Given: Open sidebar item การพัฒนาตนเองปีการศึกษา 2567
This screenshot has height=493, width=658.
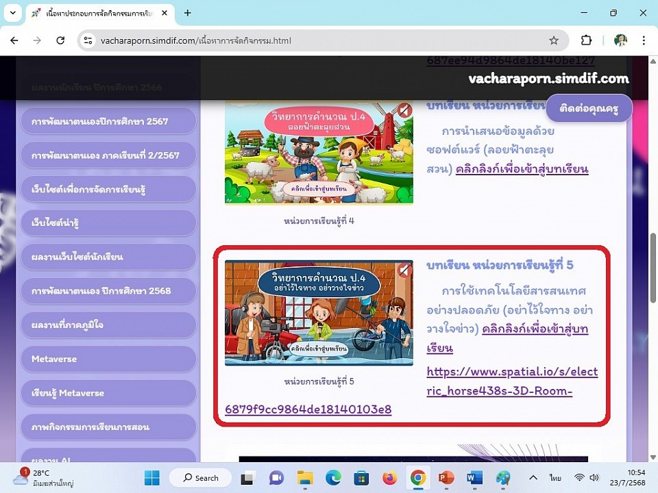Looking at the screenshot, I should tap(108, 121).
